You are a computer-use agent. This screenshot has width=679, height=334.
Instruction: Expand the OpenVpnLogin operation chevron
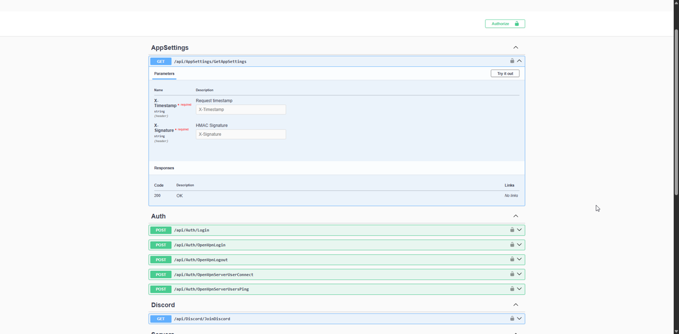tap(519, 245)
